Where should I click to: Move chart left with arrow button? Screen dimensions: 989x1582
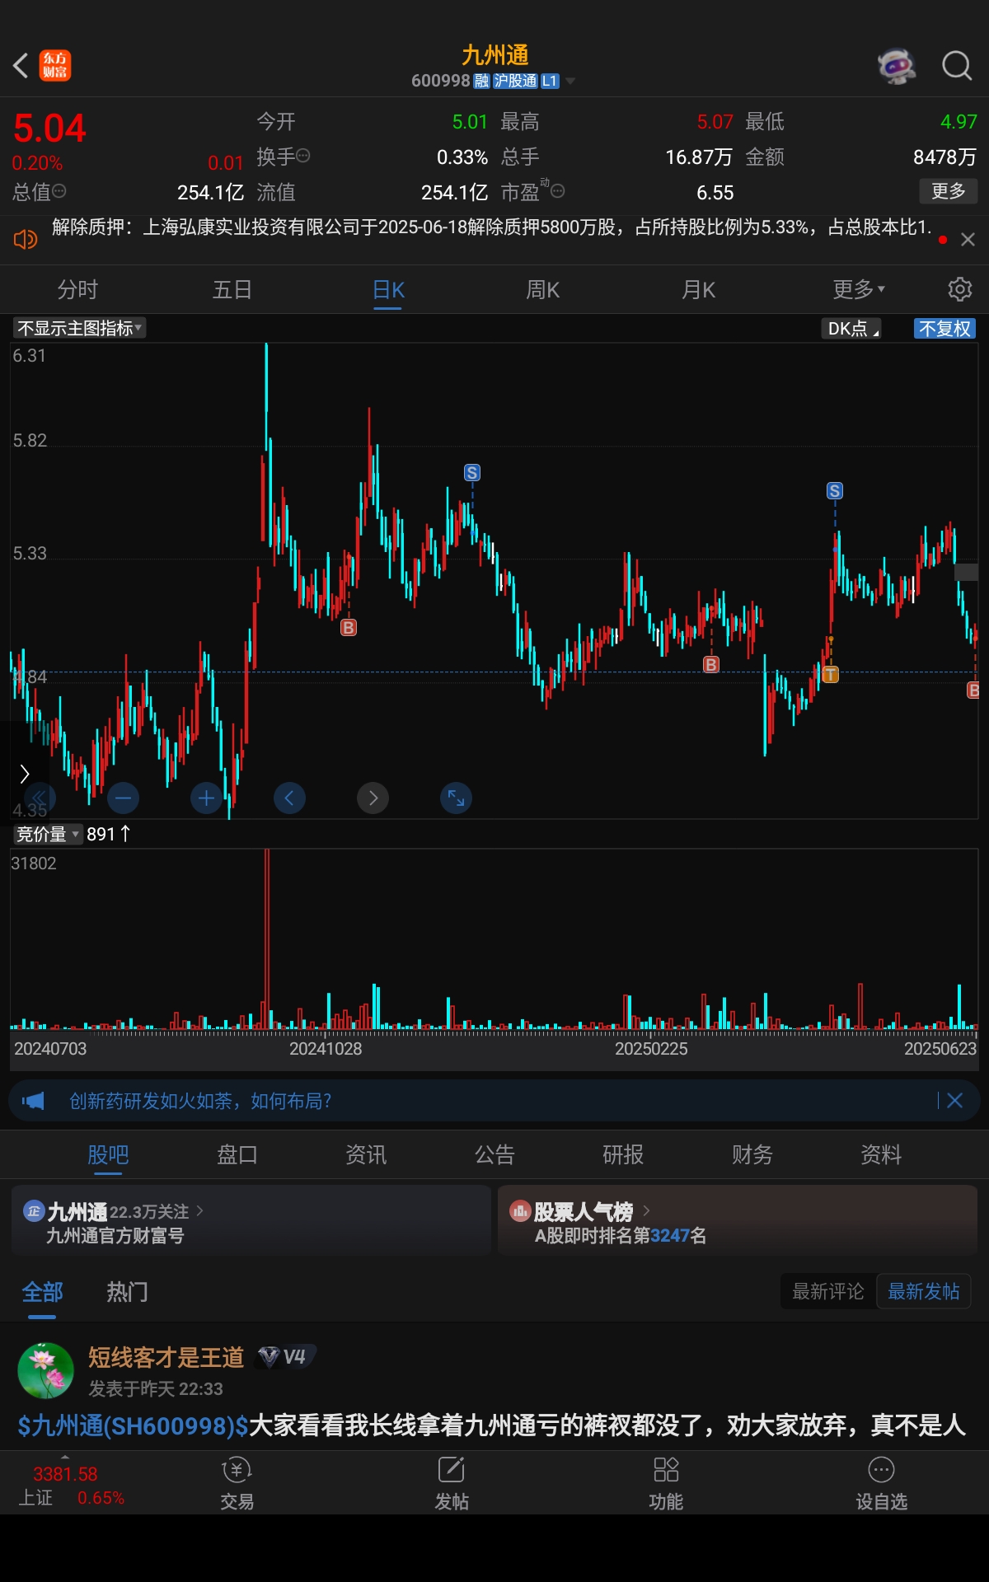coord(289,798)
